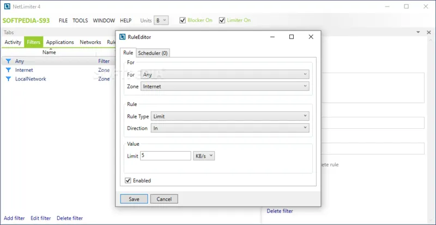
Task: Expand the For dropdown showing Any
Action: tap(225, 74)
